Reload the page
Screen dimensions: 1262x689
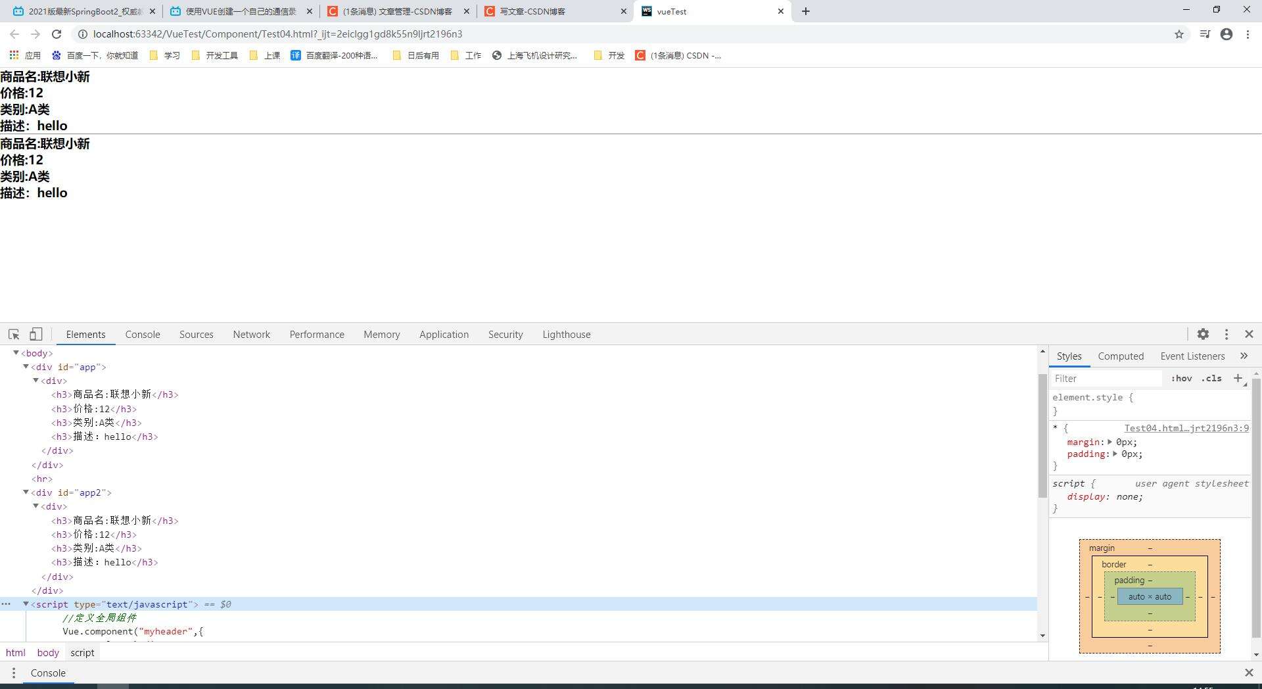[x=57, y=34]
